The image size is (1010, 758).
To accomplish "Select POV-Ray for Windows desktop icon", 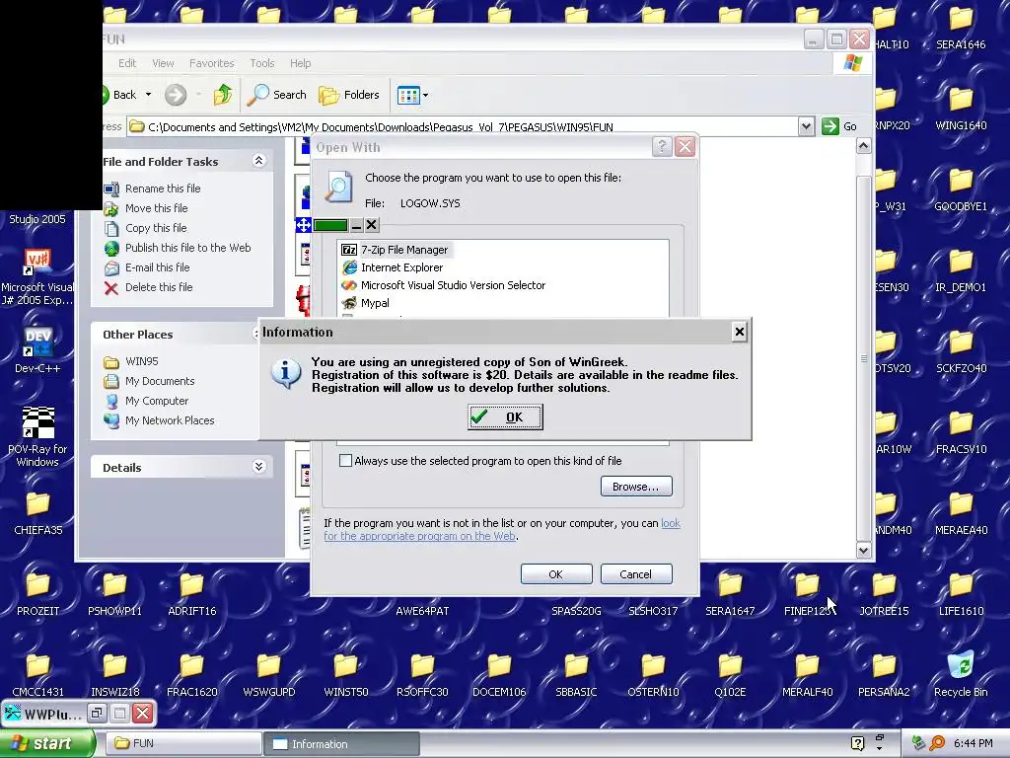I will pos(37,436).
